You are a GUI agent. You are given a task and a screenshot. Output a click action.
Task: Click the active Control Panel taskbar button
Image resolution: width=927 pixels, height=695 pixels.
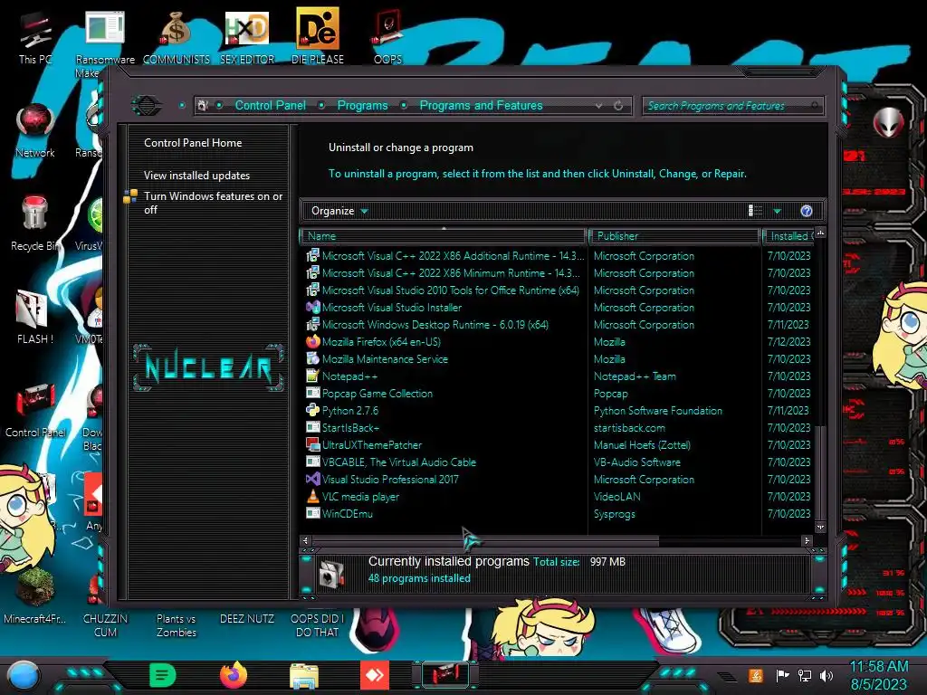(445, 675)
